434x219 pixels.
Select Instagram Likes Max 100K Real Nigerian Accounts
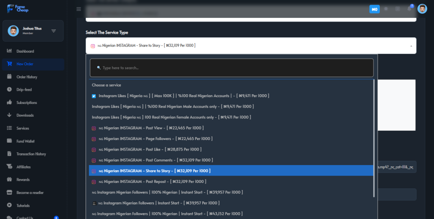231,96
